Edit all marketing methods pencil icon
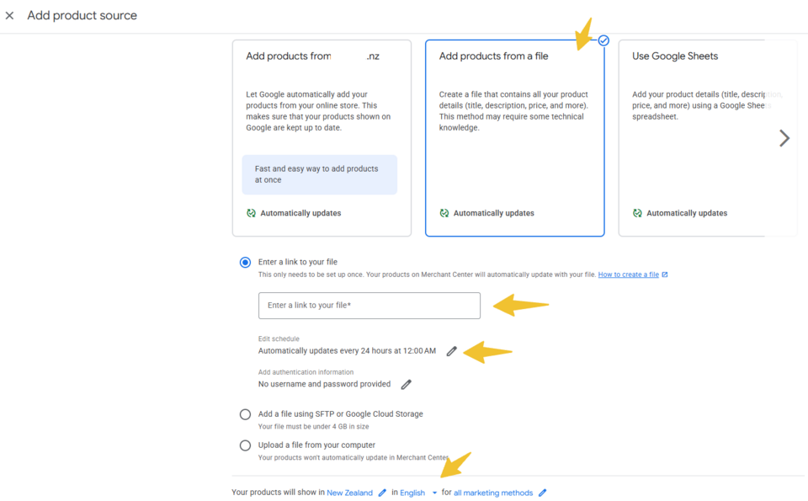Viewport: 808px width, 501px height. (543, 493)
